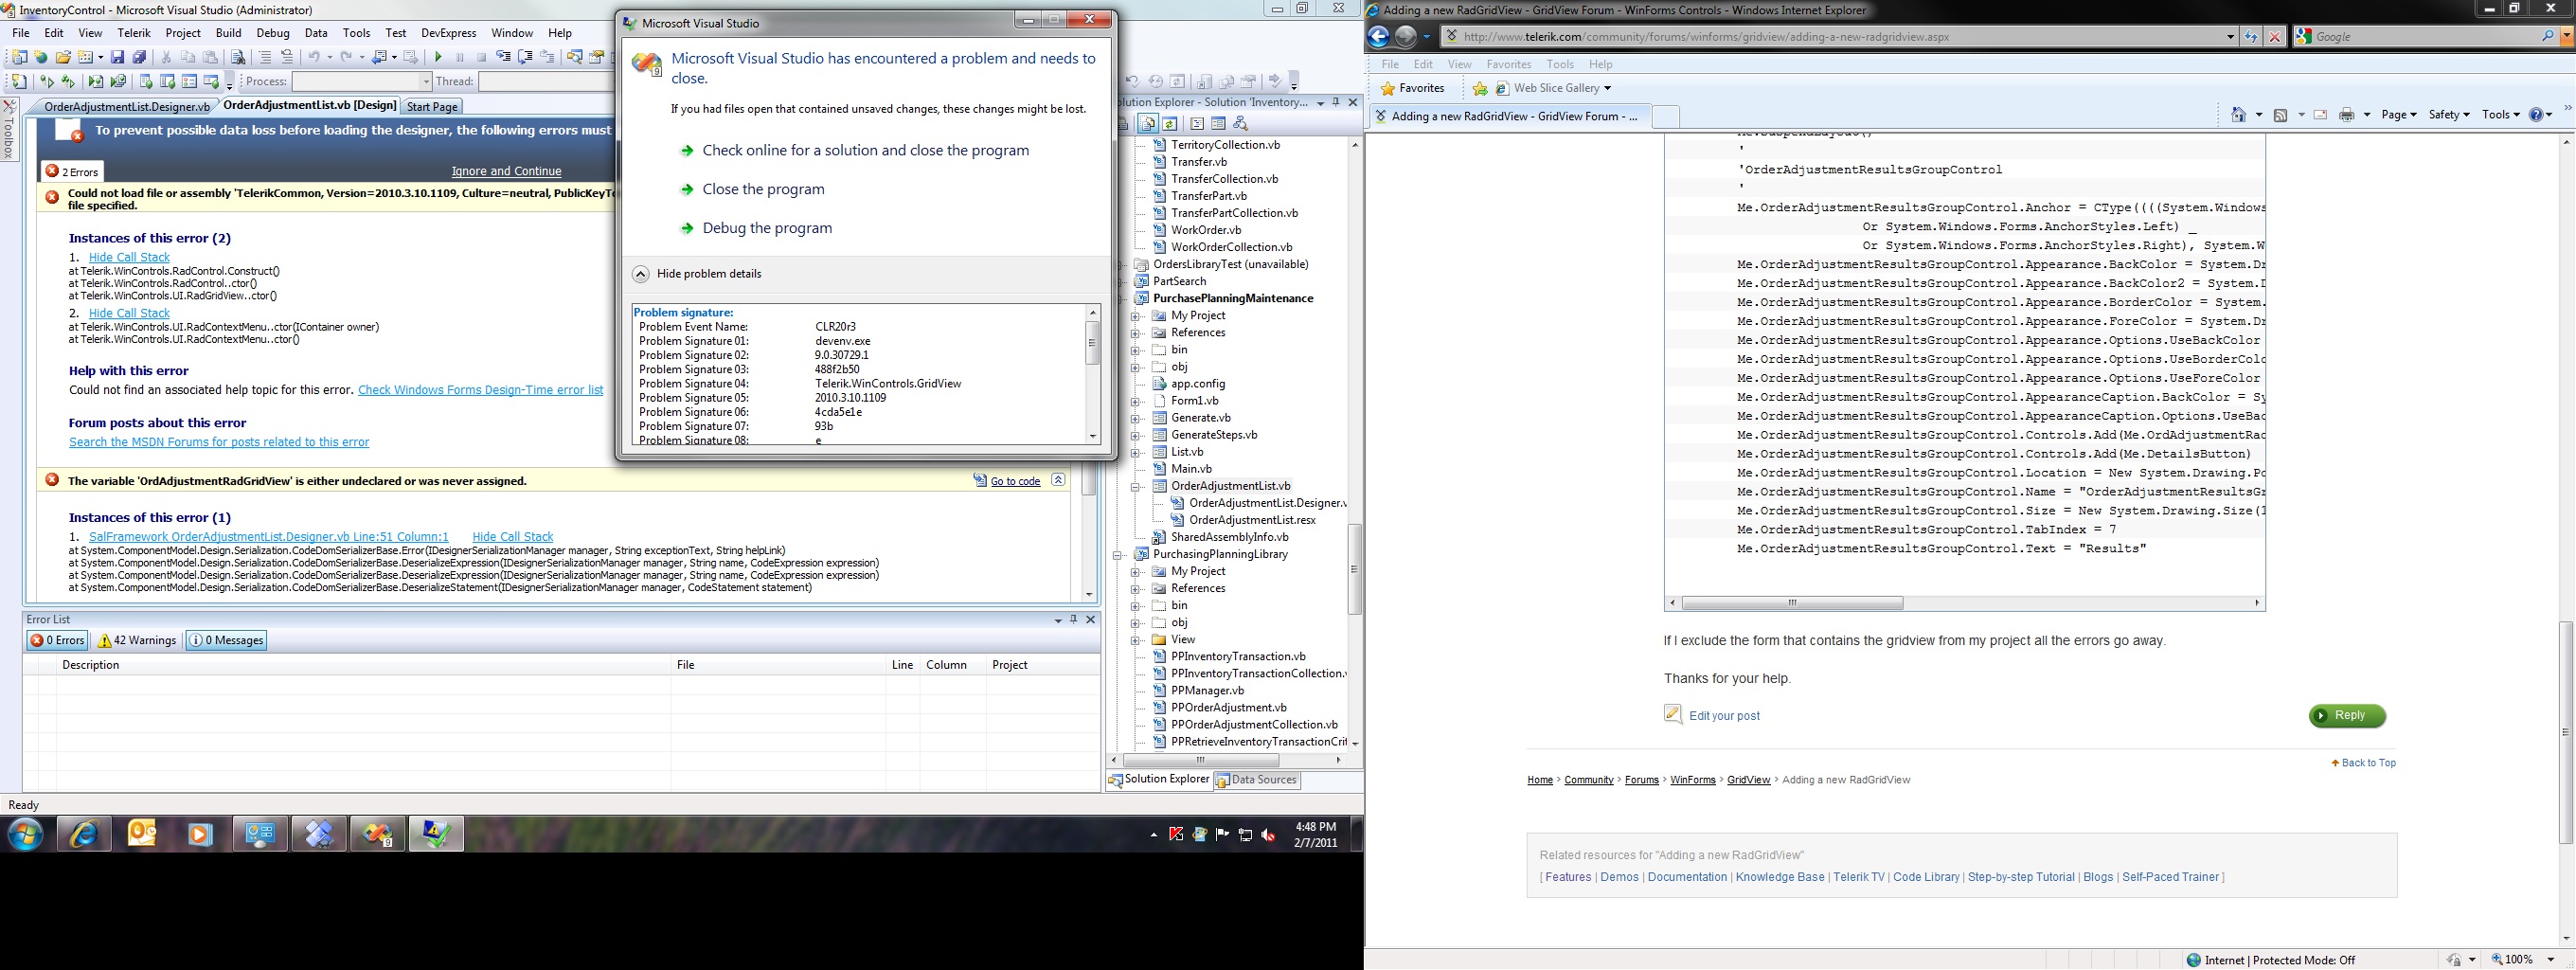Click Save icon in Visual Studio toolbar
Viewport: 2576px width, 970px height.
[117, 57]
